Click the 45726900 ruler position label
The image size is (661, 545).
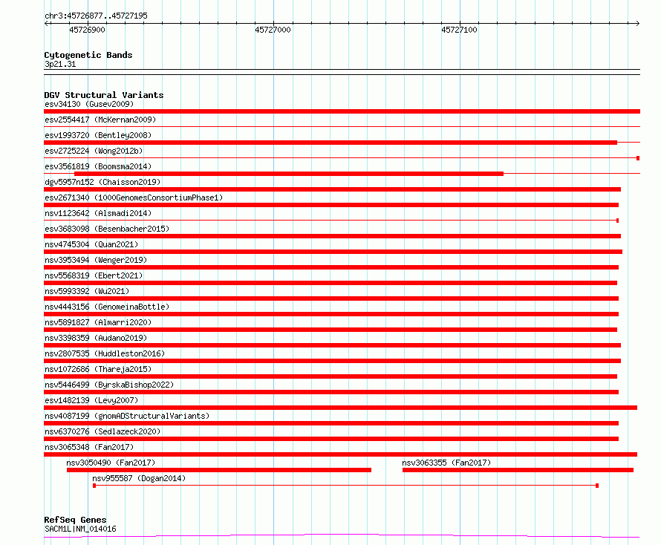(87, 30)
